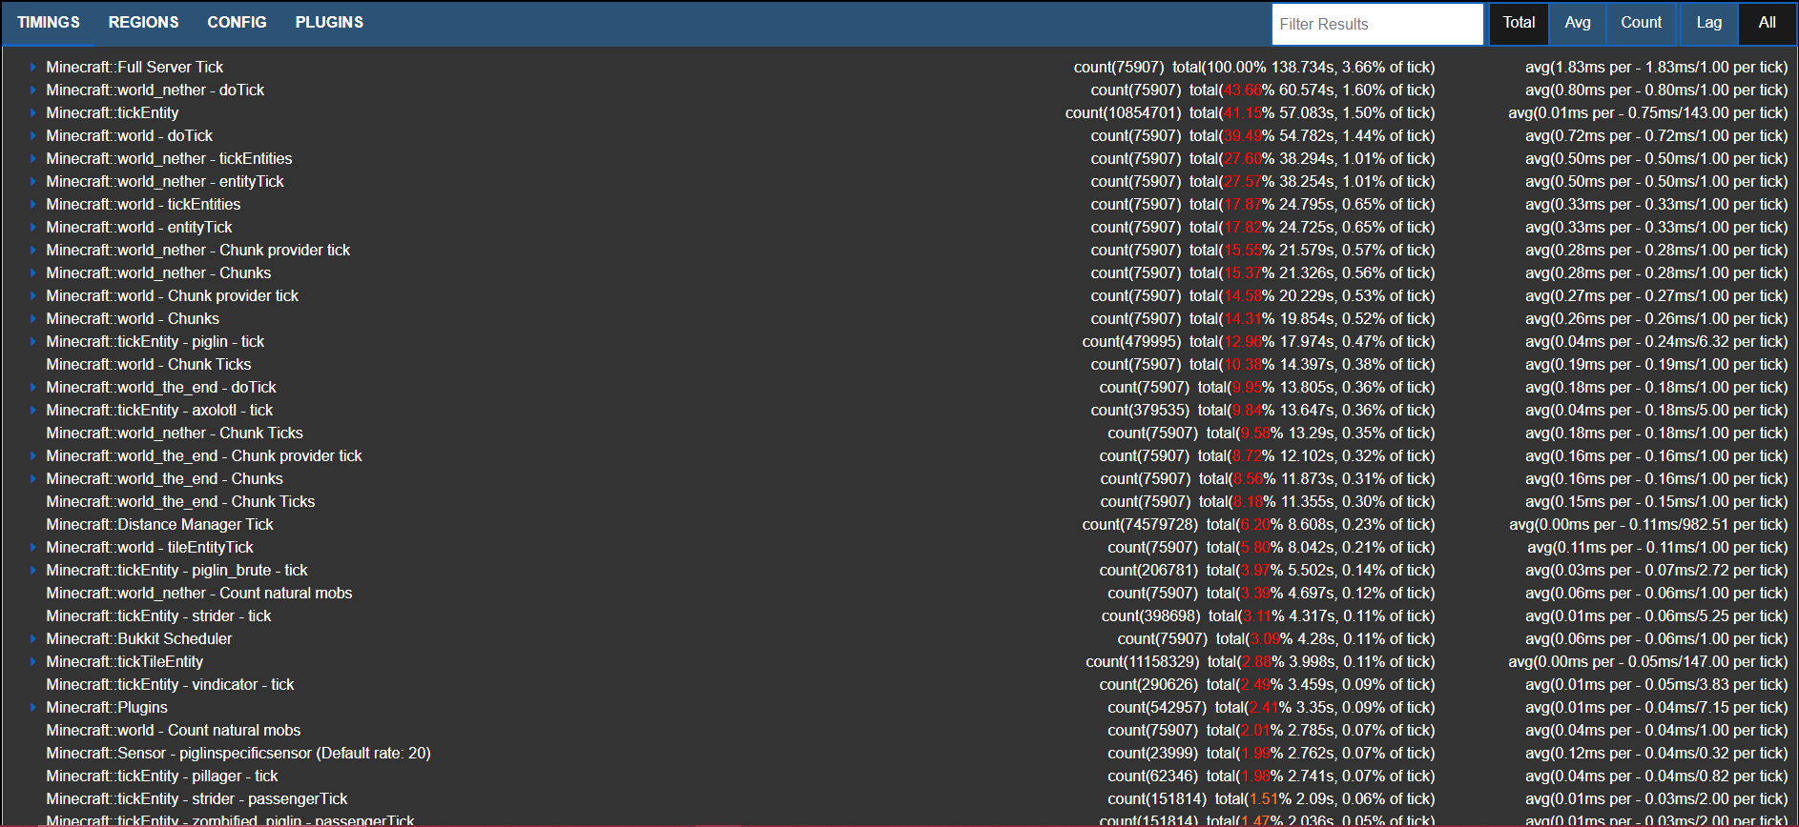Select strider - passengerTick entry
Image resolution: width=1799 pixels, height=827 pixels.
pos(196,799)
